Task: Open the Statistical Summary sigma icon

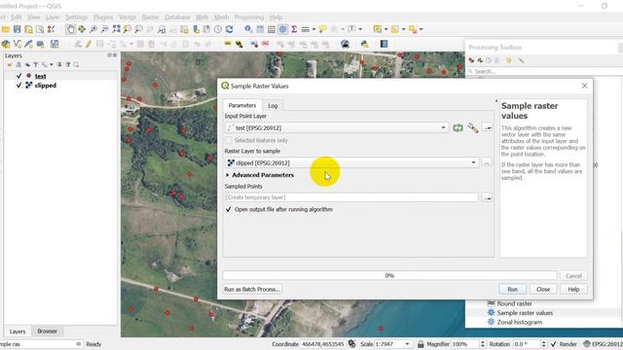Action: tap(294, 29)
